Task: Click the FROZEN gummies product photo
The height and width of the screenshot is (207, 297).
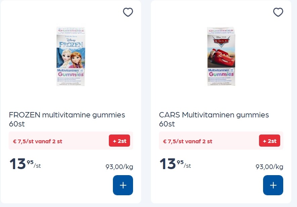Action: pyautogui.click(x=71, y=56)
